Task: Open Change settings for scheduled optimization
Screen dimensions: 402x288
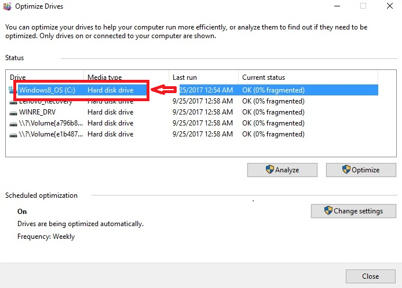Action: coord(353,211)
